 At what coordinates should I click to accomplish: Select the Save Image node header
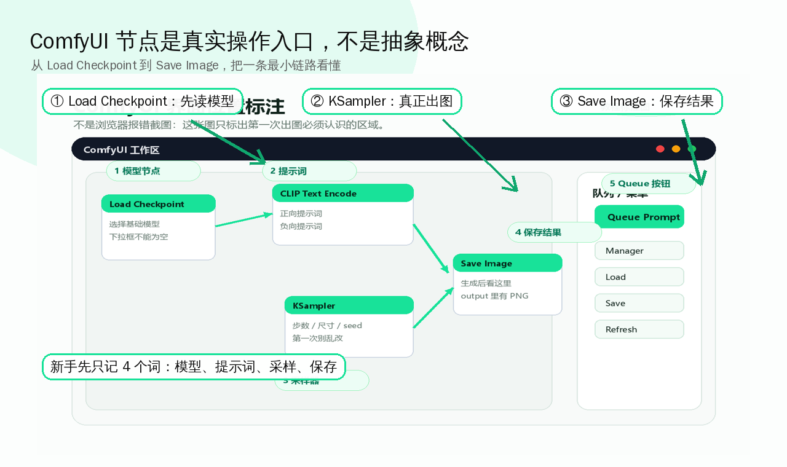coord(508,263)
